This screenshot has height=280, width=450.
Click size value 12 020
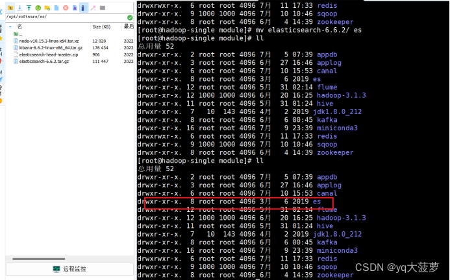[99, 41]
